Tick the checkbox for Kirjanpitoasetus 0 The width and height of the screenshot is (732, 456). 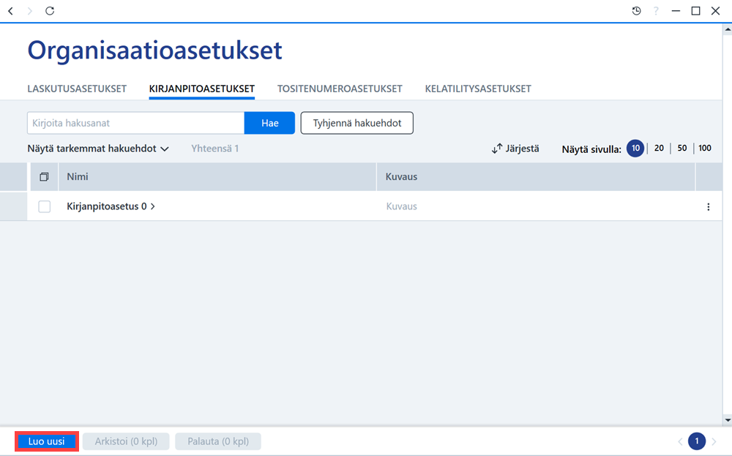tap(45, 206)
